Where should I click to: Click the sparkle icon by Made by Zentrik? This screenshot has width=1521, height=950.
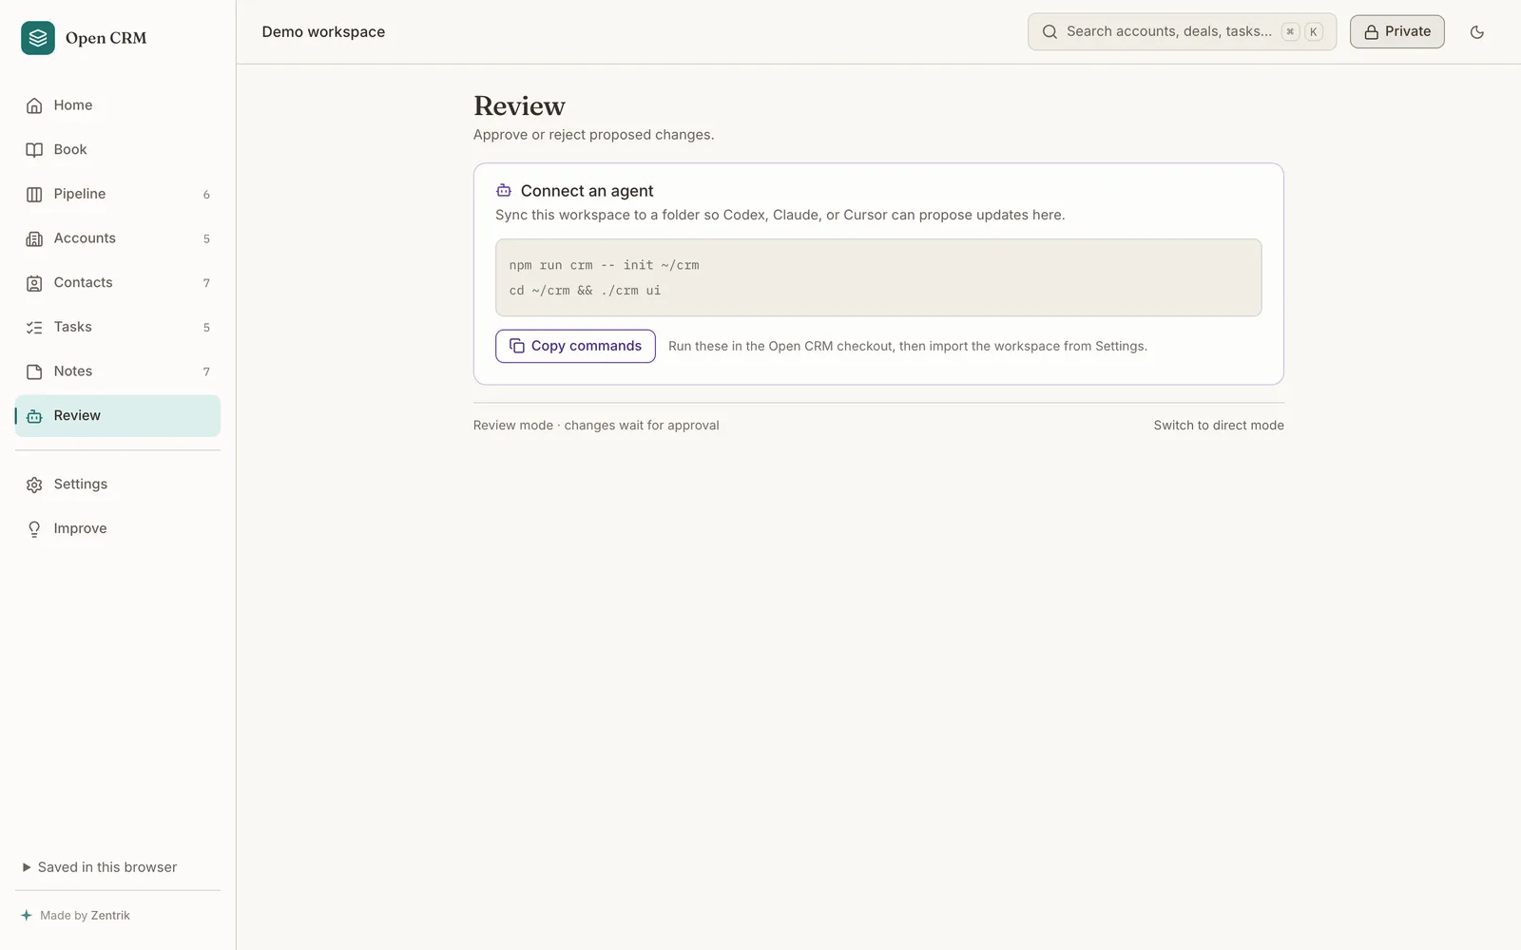[x=27, y=916]
